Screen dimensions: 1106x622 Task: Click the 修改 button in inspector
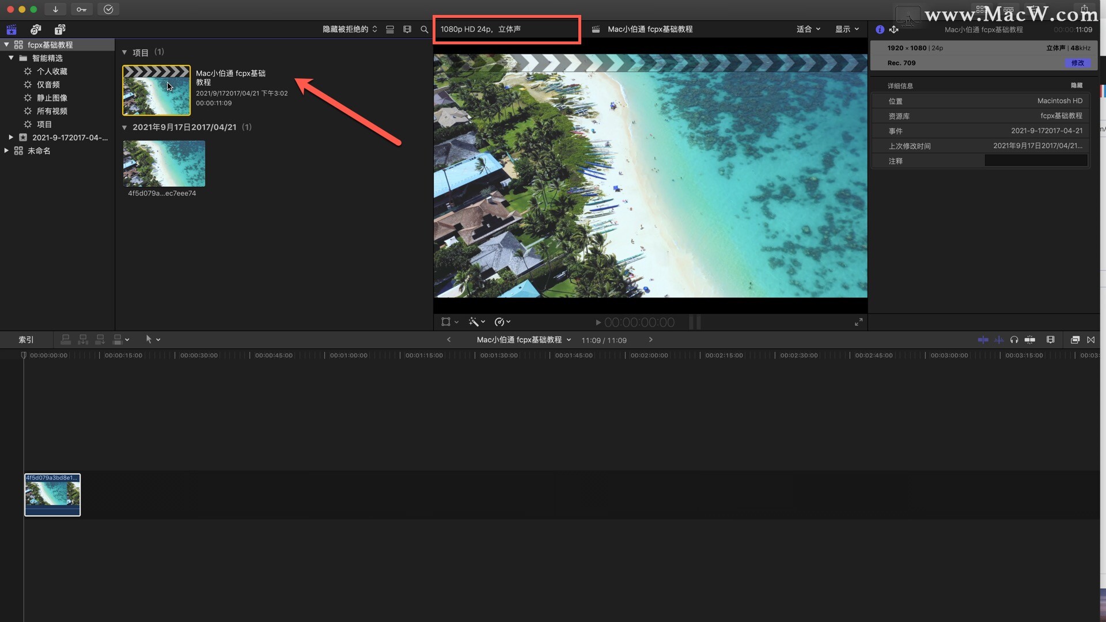(1077, 63)
